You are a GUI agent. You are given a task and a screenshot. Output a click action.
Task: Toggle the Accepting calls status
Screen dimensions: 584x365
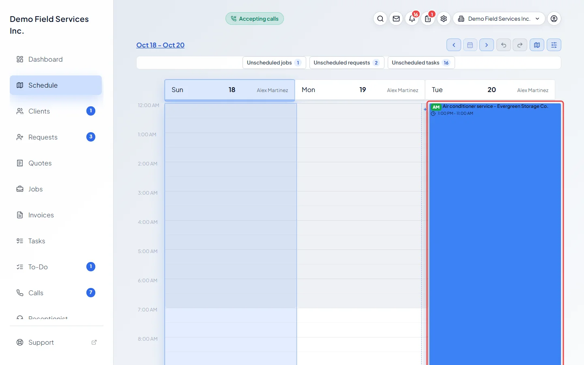pyautogui.click(x=255, y=19)
